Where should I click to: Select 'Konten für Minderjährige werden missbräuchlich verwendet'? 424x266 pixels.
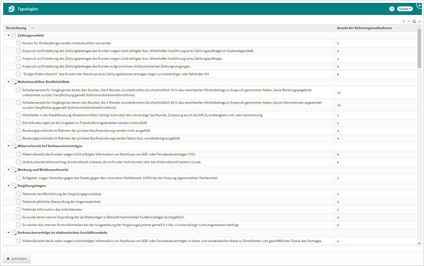tap(67, 43)
